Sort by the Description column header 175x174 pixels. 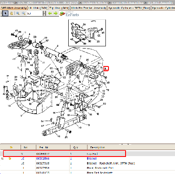point(98,147)
